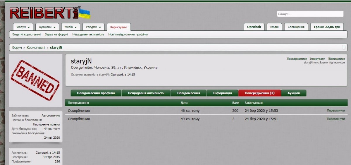Click 19 тра 2015 registration date
The height and width of the screenshot is (165, 351).
click(52, 157)
